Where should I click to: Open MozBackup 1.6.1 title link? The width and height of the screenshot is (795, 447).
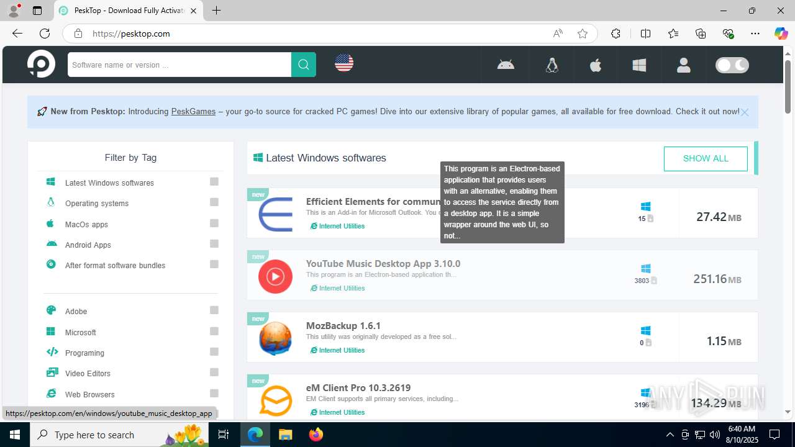pos(343,325)
